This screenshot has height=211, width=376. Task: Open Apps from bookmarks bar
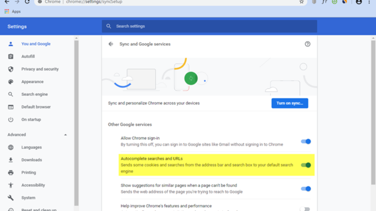point(13,12)
